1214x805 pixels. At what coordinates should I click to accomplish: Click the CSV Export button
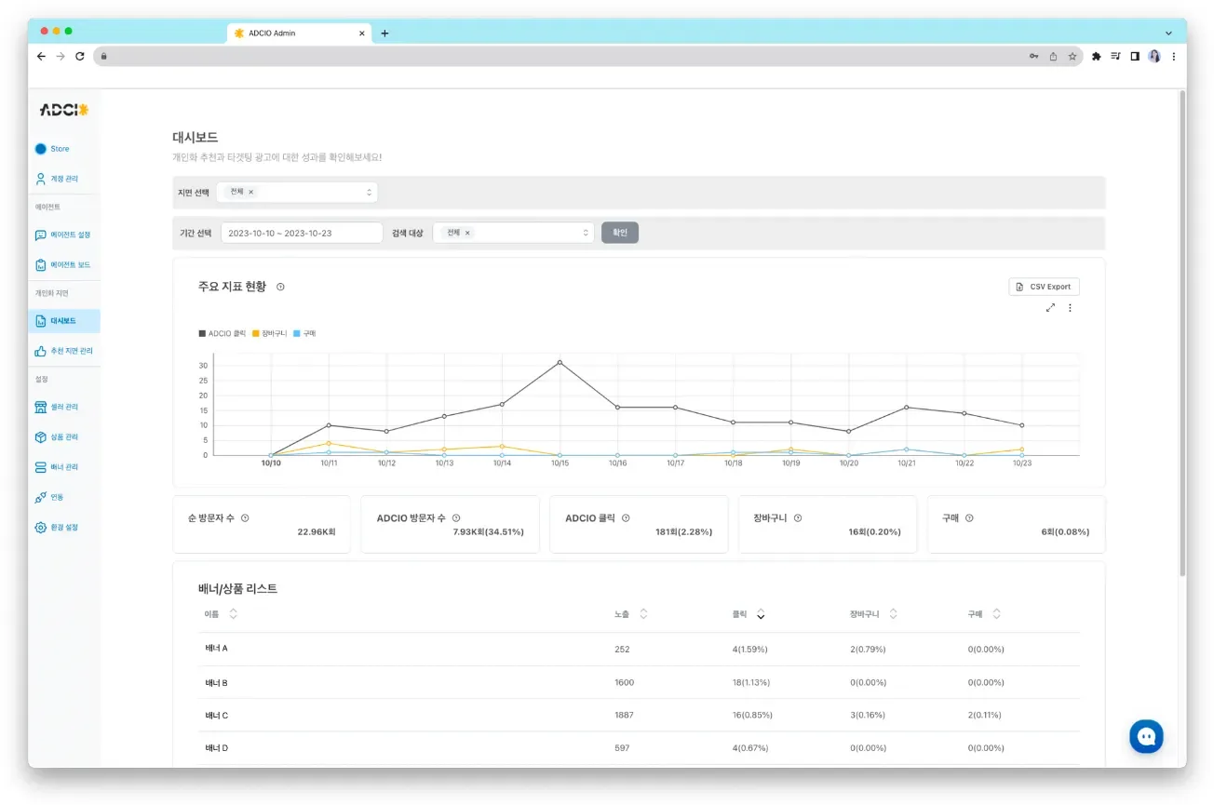tap(1044, 287)
